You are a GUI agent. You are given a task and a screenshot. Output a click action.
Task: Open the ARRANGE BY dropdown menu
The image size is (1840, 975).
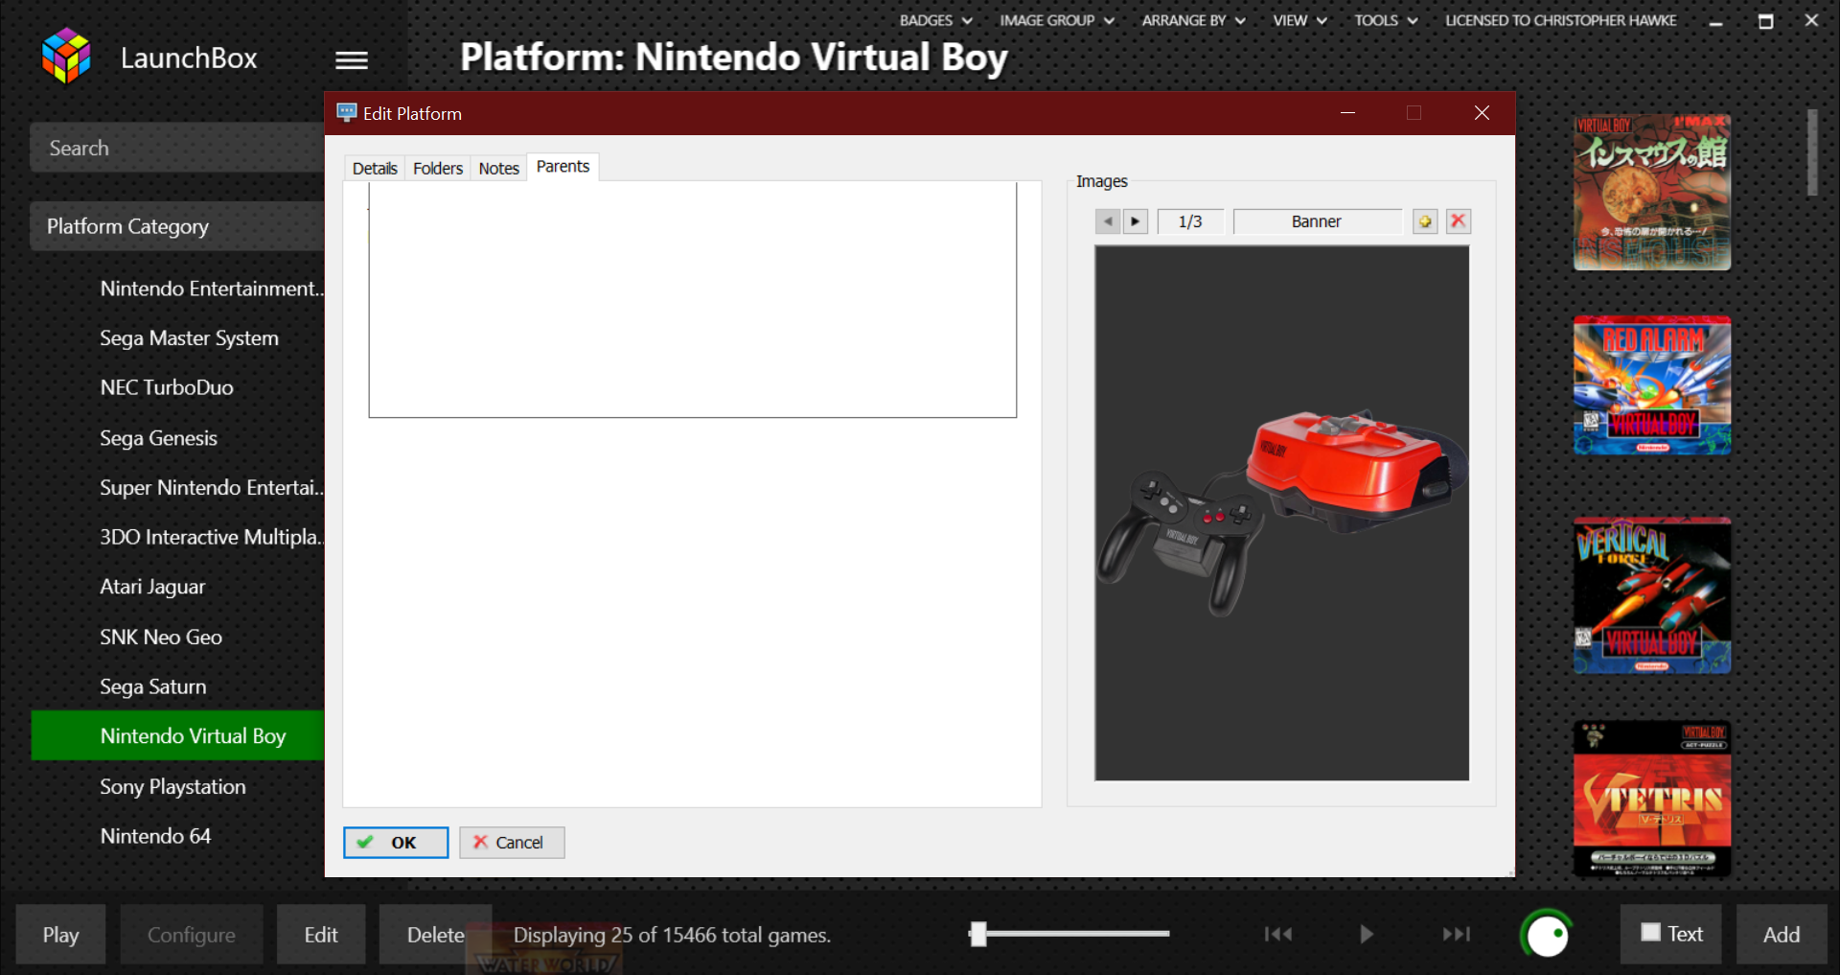(1193, 20)
